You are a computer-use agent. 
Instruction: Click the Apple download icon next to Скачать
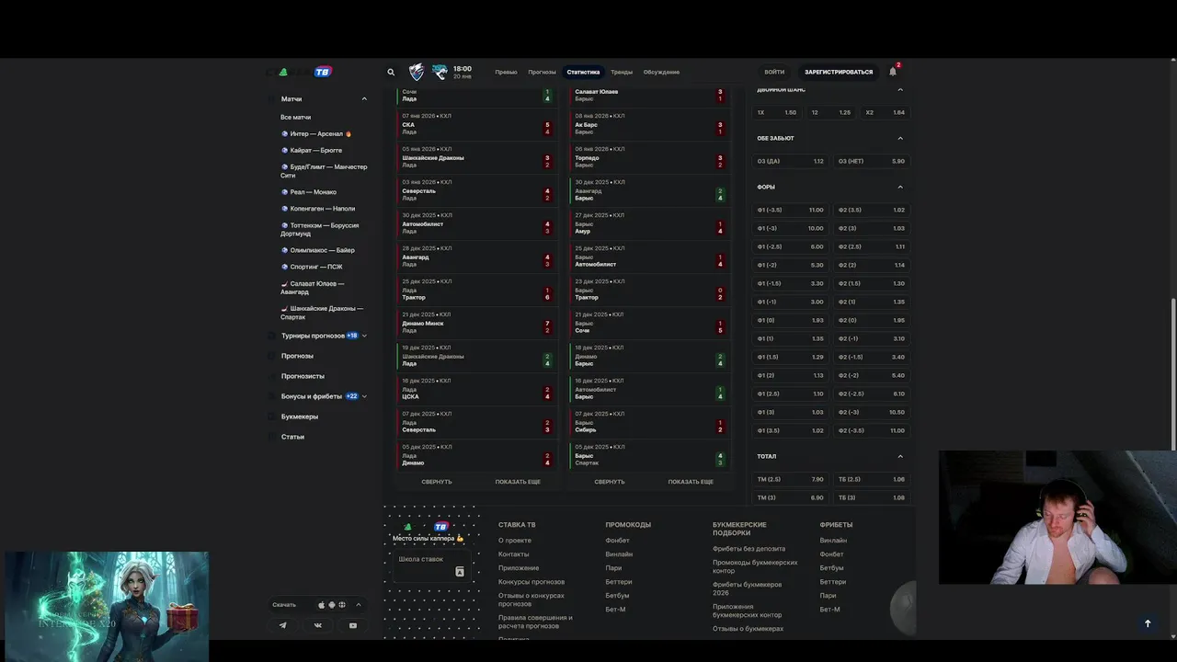(x=322, y=605)
